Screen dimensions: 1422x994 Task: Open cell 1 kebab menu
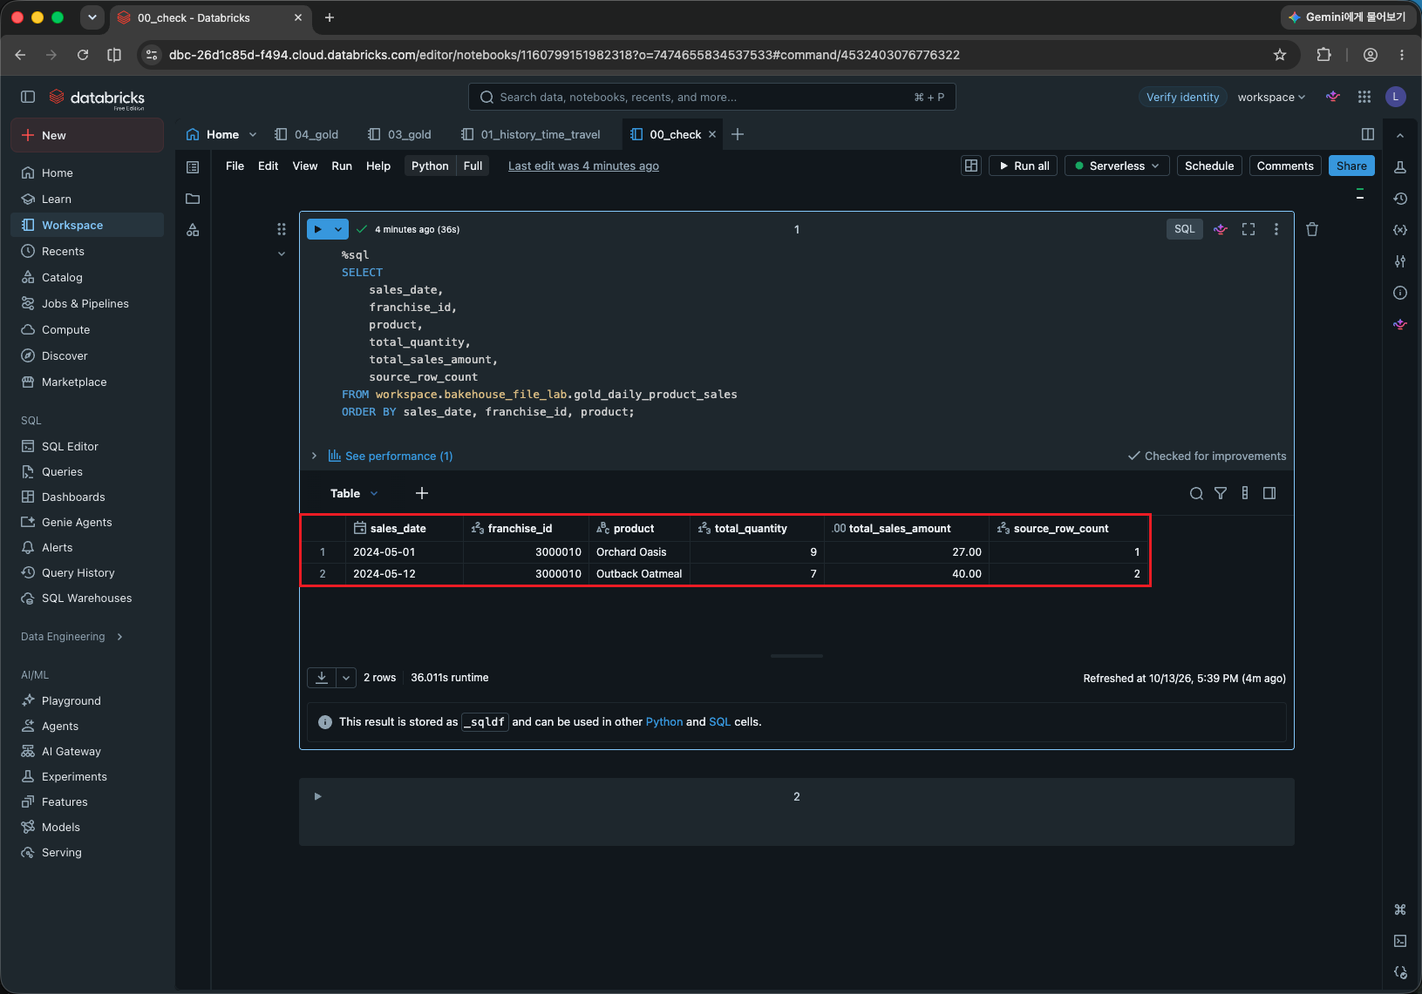[x=1276, y=229]
